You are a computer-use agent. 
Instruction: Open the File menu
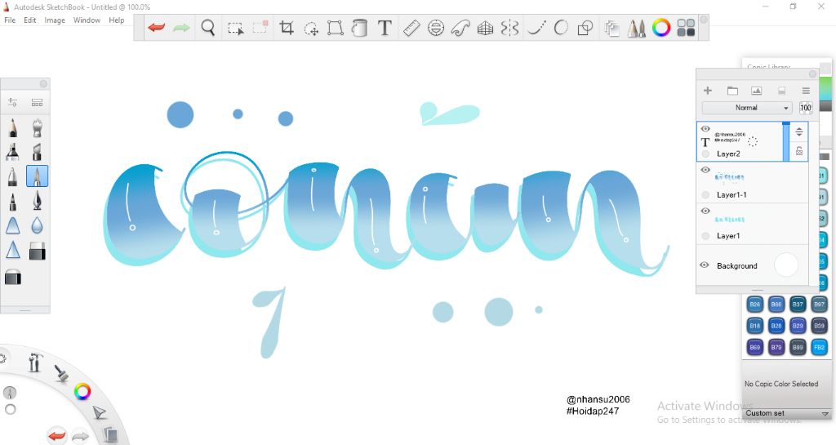pos(10,20)
